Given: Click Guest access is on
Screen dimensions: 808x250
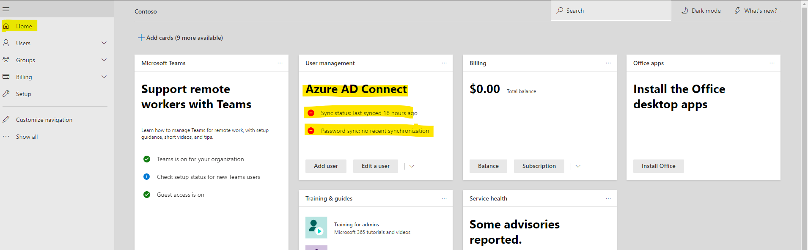Looking at the screenshot, I should coord(180,195).
